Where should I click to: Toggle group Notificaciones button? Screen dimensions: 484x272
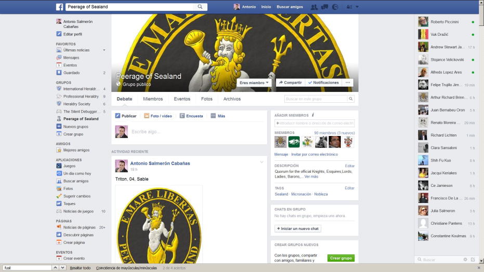click(x=323, y=83)
